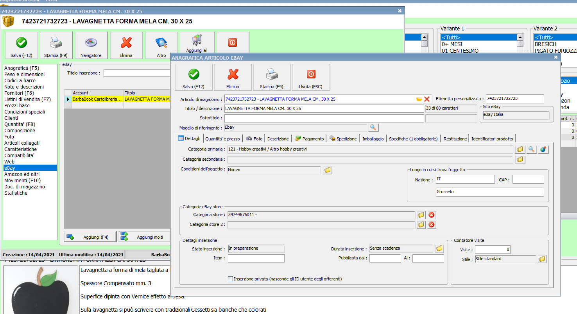The height and width of the screenshot is (314, 577).
Task: Click the magnifier icon for Categoria primaria
Action: click(x=532, y=149)
